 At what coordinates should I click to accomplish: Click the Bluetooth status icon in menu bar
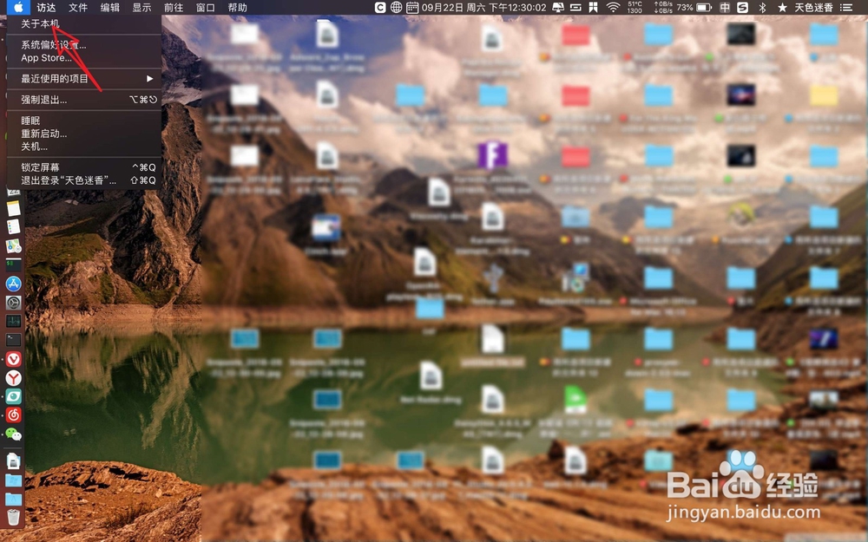pos(761,8)
